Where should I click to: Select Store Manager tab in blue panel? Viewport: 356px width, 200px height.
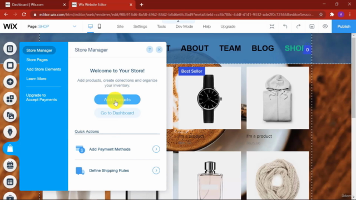click(x=39, y=51)
